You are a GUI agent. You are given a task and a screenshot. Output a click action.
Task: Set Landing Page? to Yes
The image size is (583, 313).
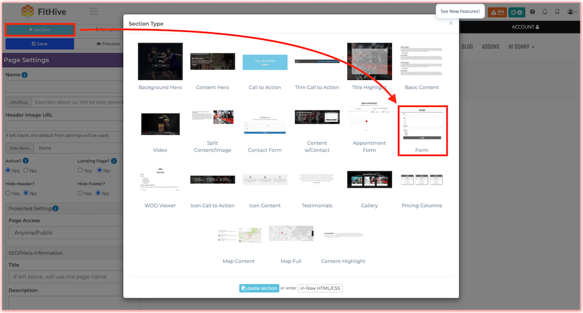(x=80, y=170)
